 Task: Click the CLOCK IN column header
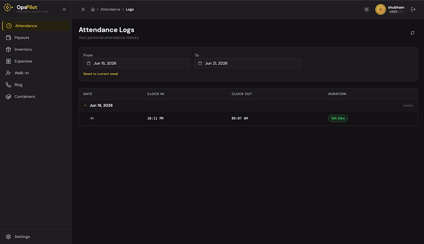155,94
